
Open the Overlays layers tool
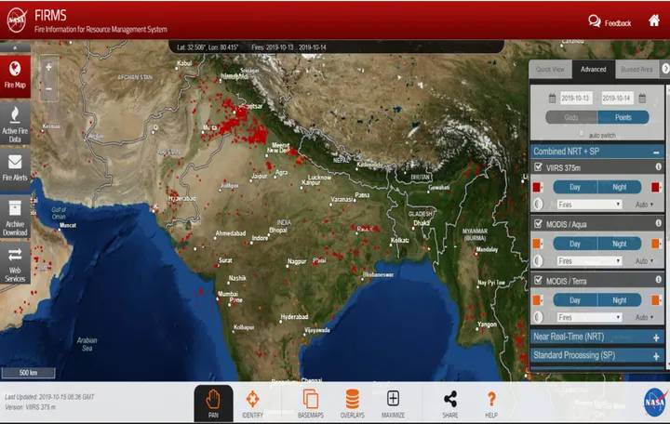[x=353, y=404]
